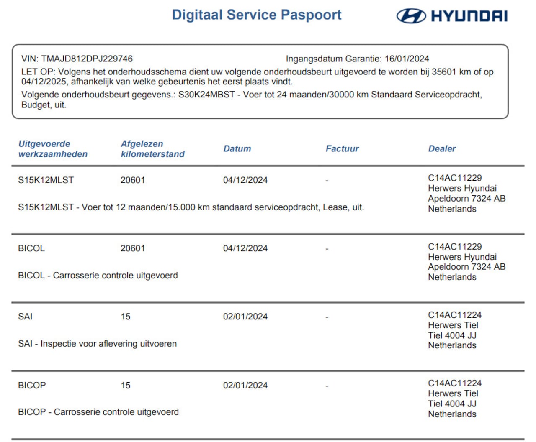Screen dimensions: 536x442
Task: Click the BICOL work code entry
Action: pos(31,248)
